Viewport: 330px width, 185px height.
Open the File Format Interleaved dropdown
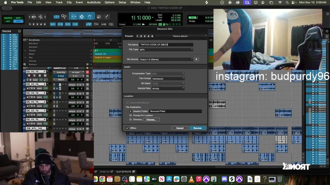168,79
